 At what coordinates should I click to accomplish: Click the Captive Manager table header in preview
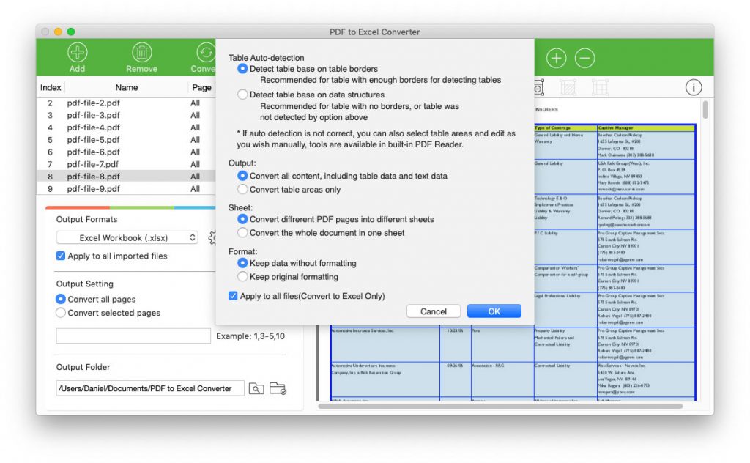615,127
